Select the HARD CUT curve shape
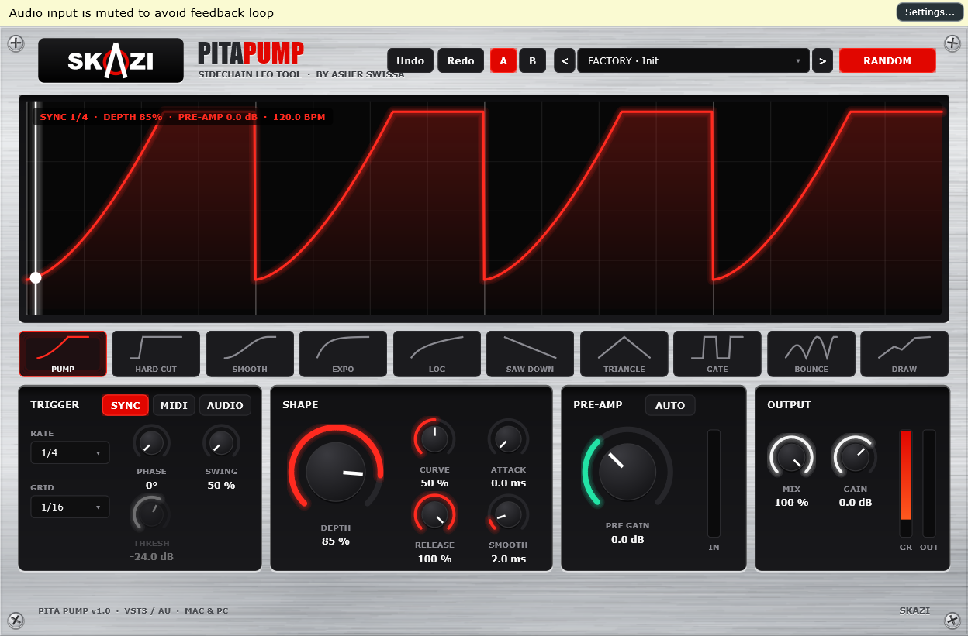This screenshot has height=636, width=968. pos(156,354)
